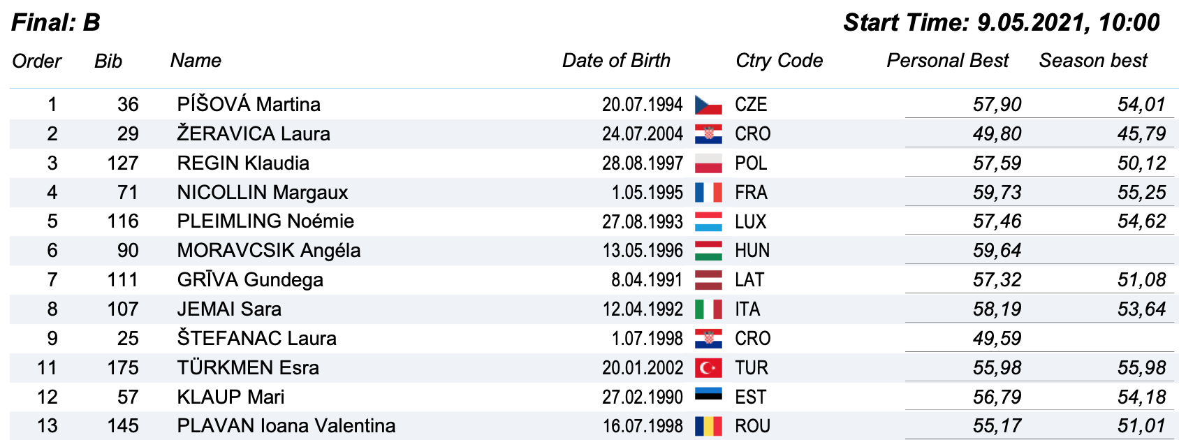Click the Hungarian flag beside HUN
The width and height of the screenshot is (1179, 440).
click(x=708, y=251)
